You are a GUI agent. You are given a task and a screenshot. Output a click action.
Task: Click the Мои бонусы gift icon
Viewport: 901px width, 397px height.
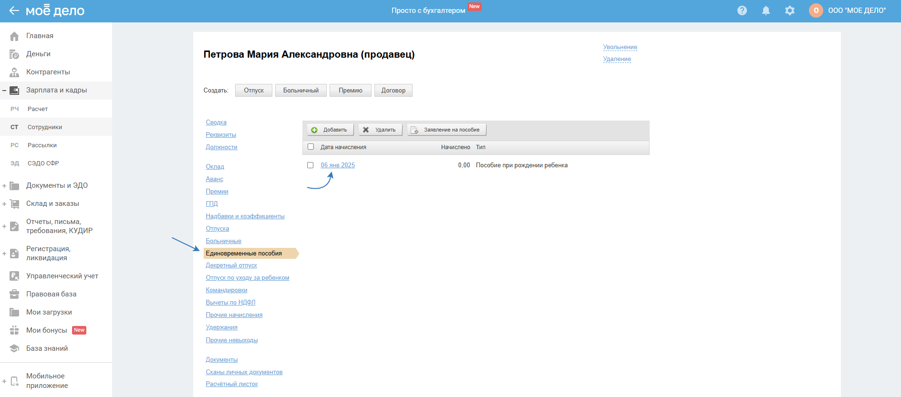tap(14, 330)
